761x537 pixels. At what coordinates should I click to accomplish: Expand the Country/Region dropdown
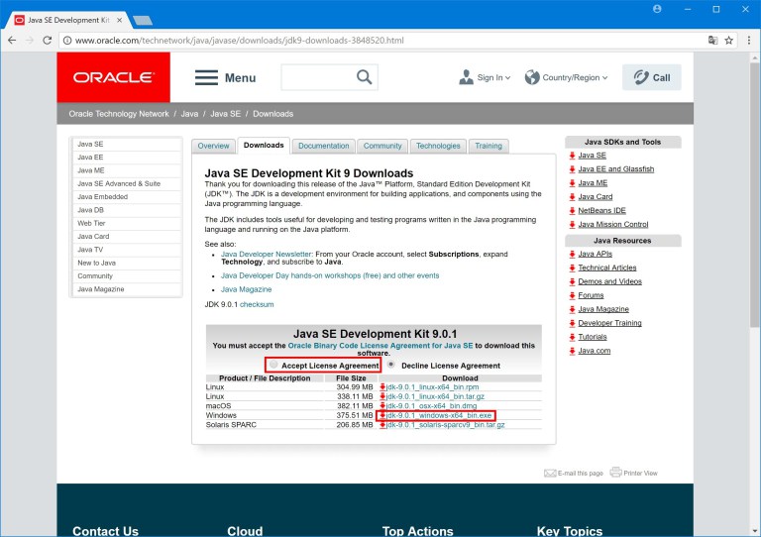pyautogui.click(x=563, y=77)
